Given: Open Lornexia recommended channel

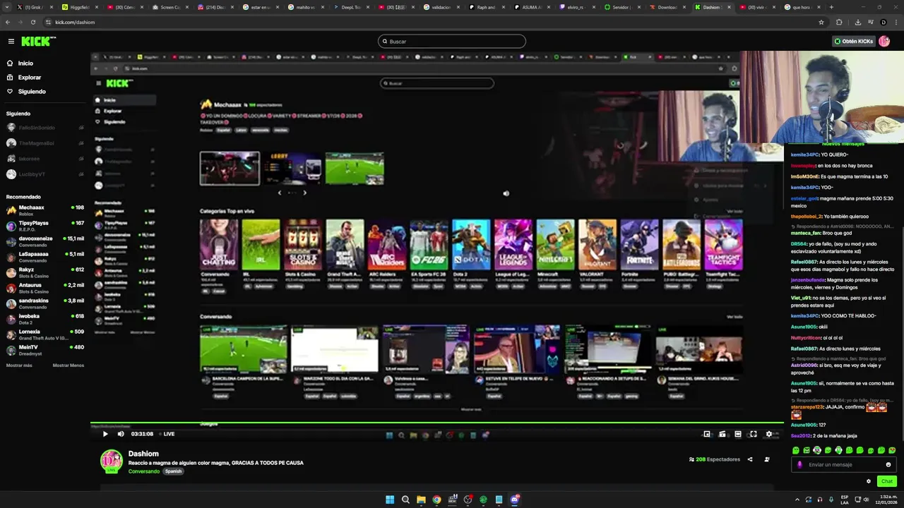Looking at the screenshot, I should (45, 334).
